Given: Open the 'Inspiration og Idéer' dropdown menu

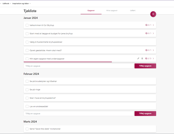Looking at the screenshot, I should tap(21, 3).
